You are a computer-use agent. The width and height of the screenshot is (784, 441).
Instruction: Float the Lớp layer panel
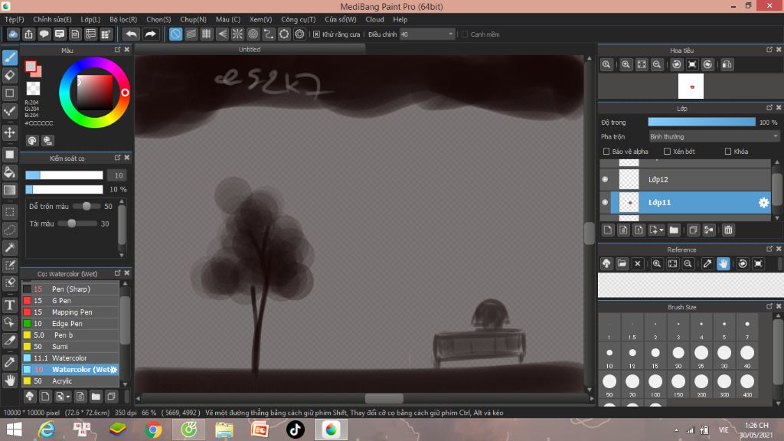tap(769, 108)
